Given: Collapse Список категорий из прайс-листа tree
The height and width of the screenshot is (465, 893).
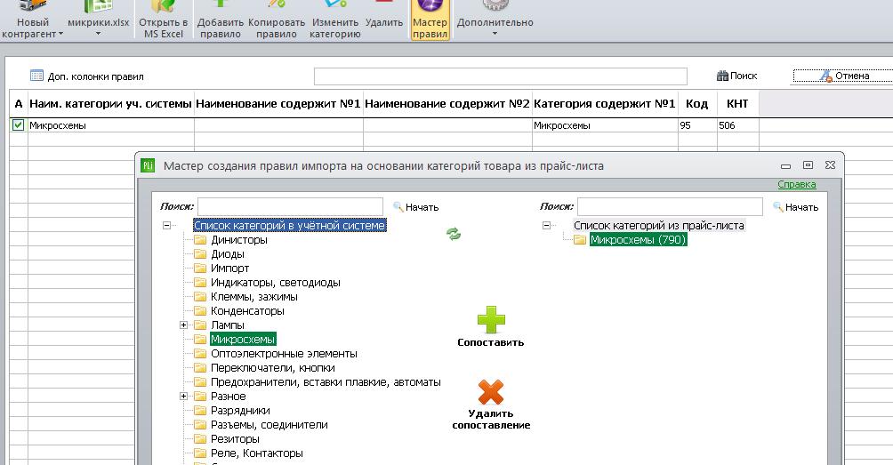Looking at the screenshot, I should 546,225.
